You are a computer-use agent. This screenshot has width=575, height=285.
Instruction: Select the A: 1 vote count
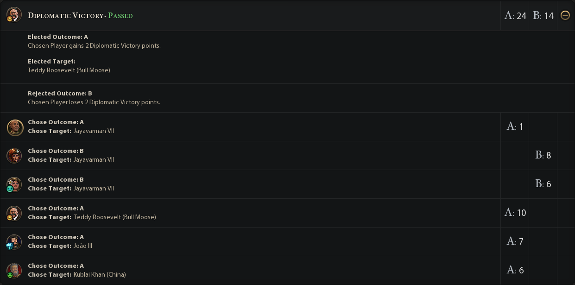515,127
